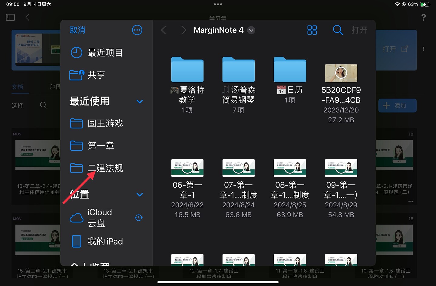Open the more options ellipsis circle

coord(137,30)
